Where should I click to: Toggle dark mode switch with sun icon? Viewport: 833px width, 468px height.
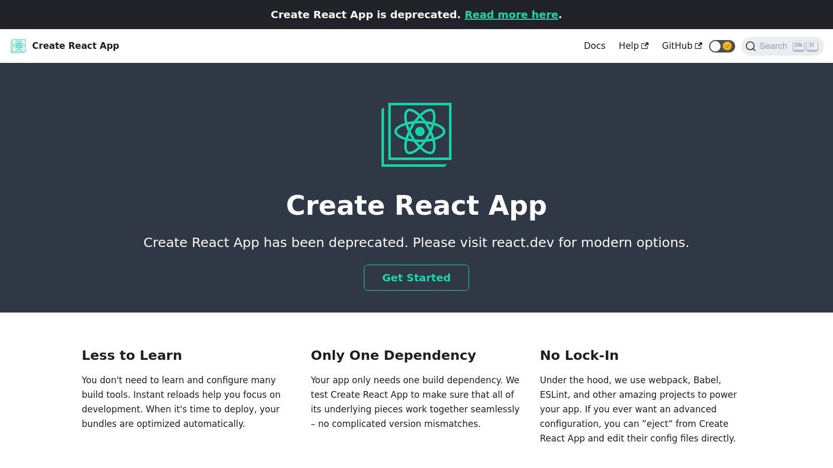tap(722, 46)
